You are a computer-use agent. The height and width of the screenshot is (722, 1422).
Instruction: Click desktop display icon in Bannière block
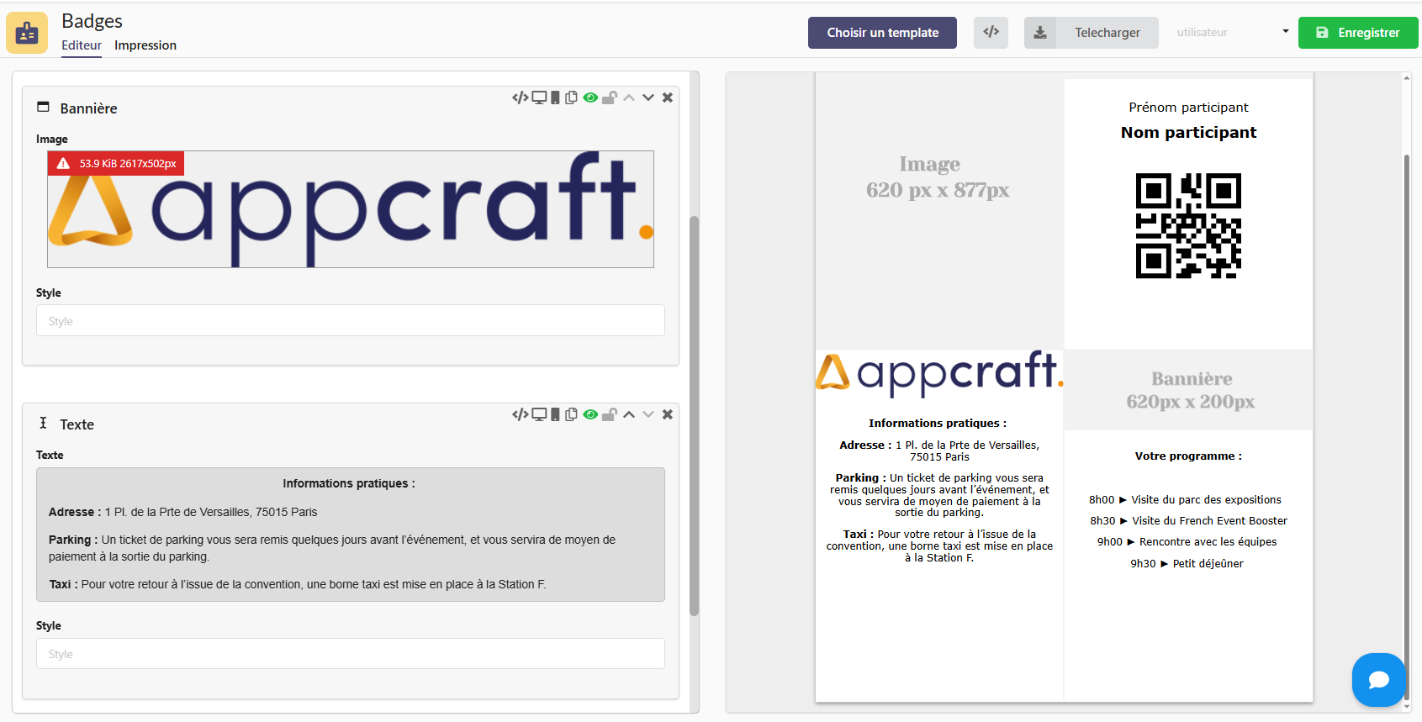pyautogui.click(x=539, y=97)
